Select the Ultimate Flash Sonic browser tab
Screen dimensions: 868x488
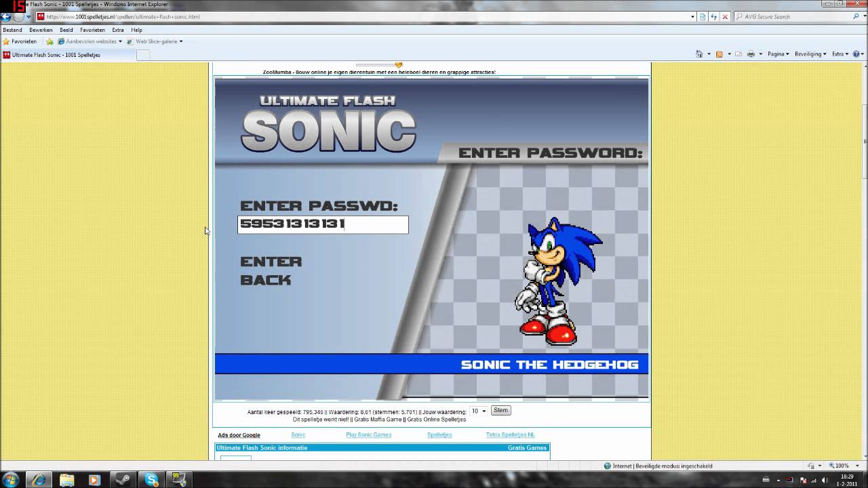[68, 55]
